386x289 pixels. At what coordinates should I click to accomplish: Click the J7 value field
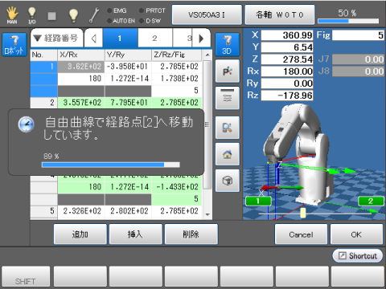(x=358, y=59)
